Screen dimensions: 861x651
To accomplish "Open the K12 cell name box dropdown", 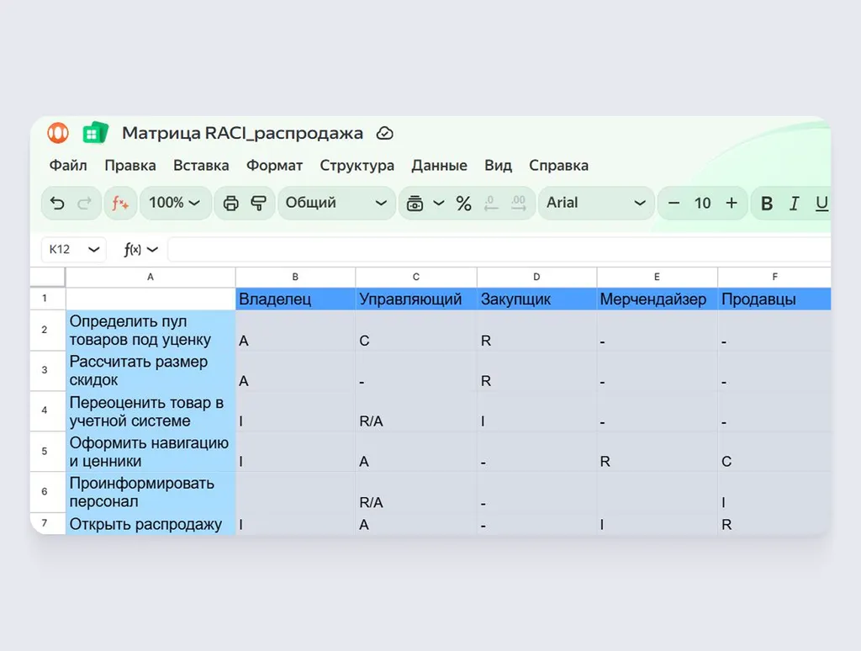I will (x=94, y=250).
